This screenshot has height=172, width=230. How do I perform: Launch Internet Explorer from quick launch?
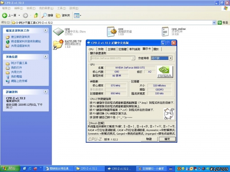pyautogui.click(x=30, y=169)
